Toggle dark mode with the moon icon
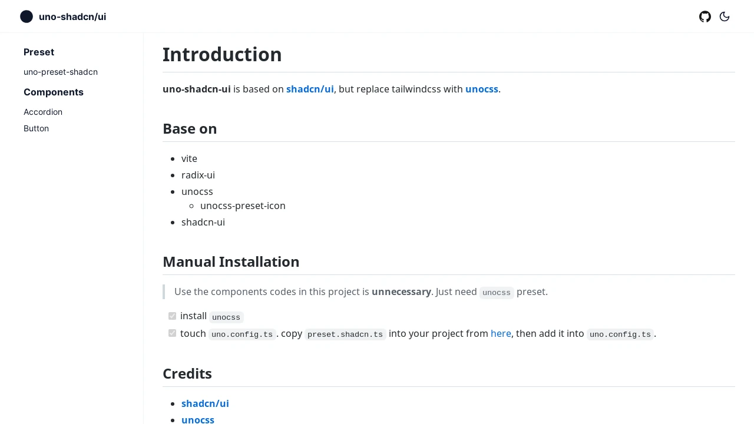 point(725,16)
